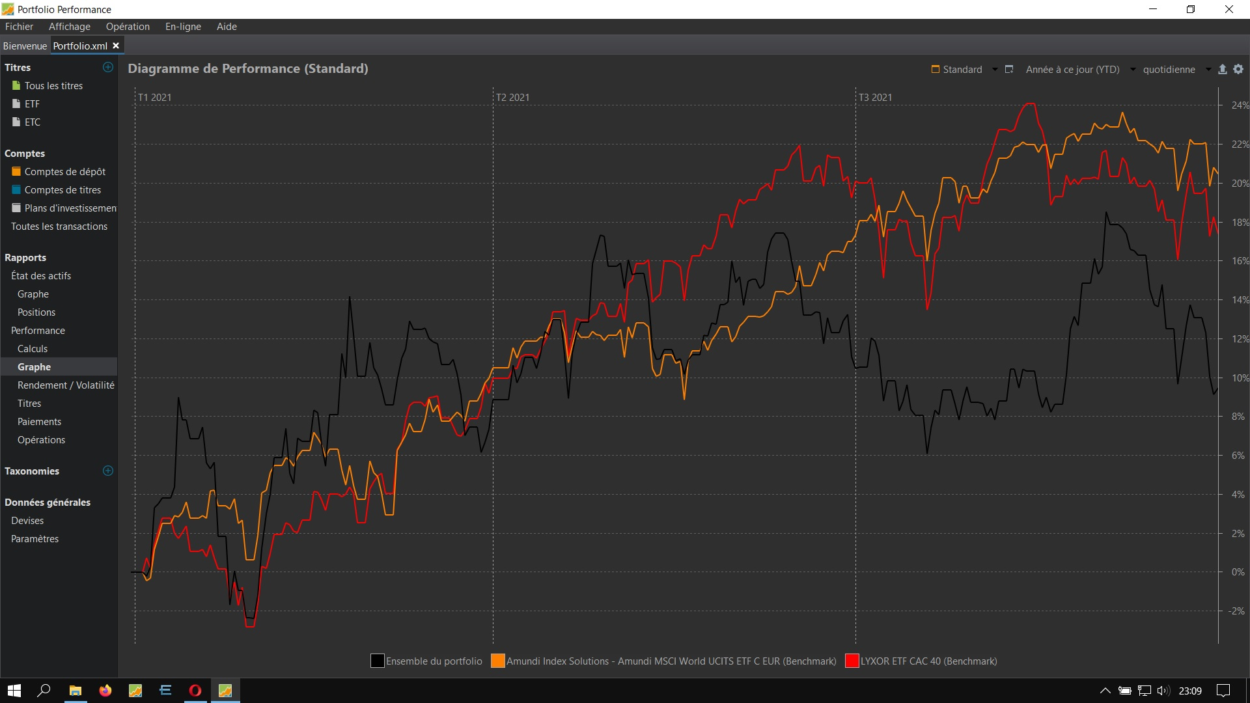1250x703 pixels.
Task: Toggle Ensemble du portfolio legend entry
Action: (434, 661)
